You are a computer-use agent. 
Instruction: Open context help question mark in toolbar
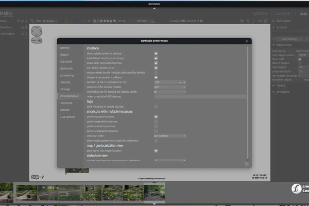(253, 21)
